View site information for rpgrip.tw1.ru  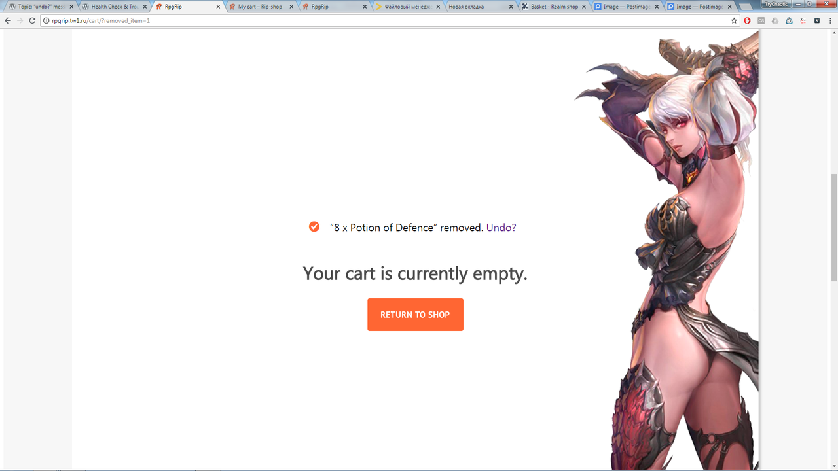pyautogui.click(x=46, y=20)
